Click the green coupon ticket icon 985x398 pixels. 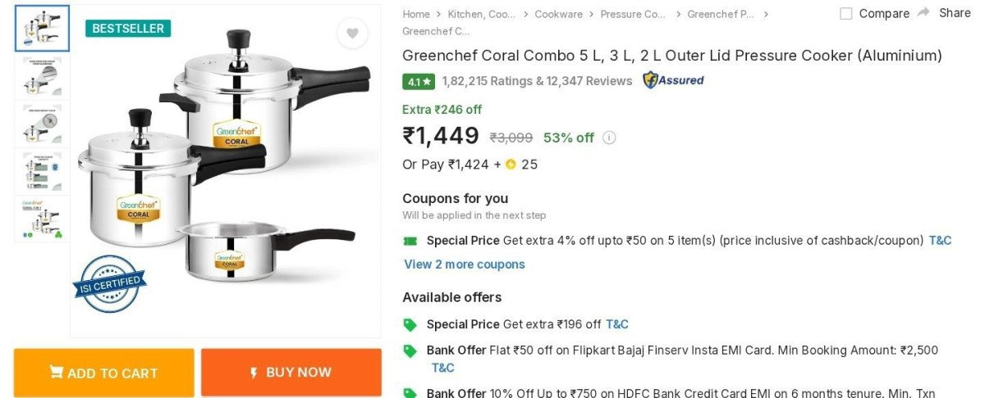pyautogui.click(x=410, y=241)
